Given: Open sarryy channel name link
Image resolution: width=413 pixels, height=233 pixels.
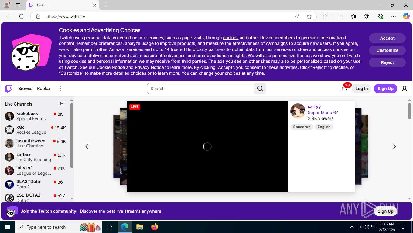Looking at the screenshot, I should [314, 106].
